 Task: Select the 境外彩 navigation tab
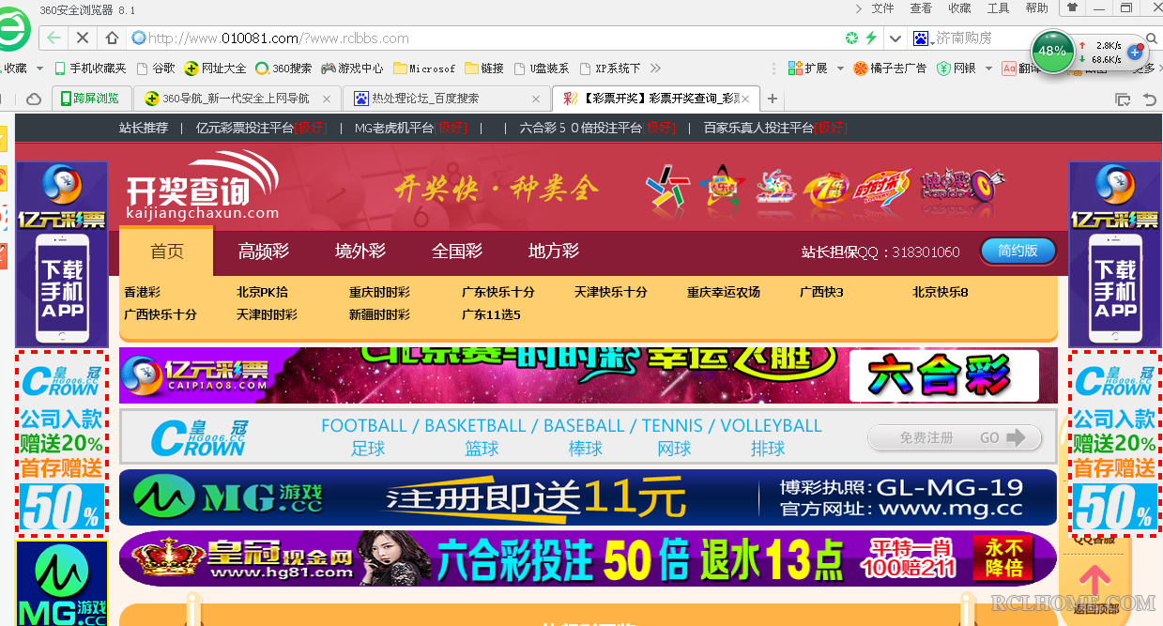tap(360, 252)
